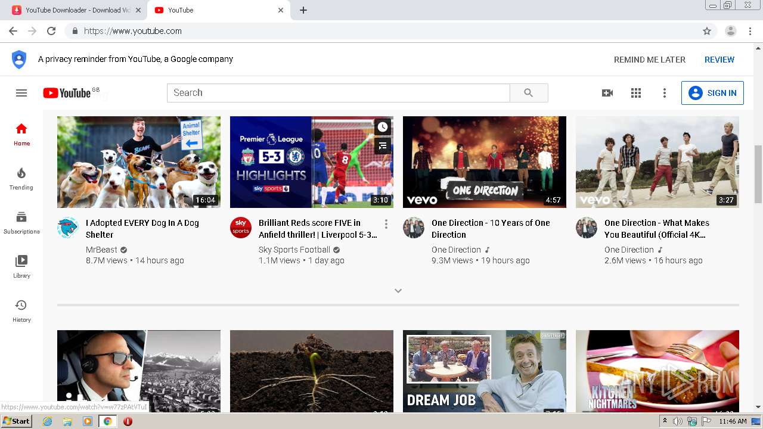Open Chrome in taskbar
This screenshot has width=763, height=429.
click(108, 421)
